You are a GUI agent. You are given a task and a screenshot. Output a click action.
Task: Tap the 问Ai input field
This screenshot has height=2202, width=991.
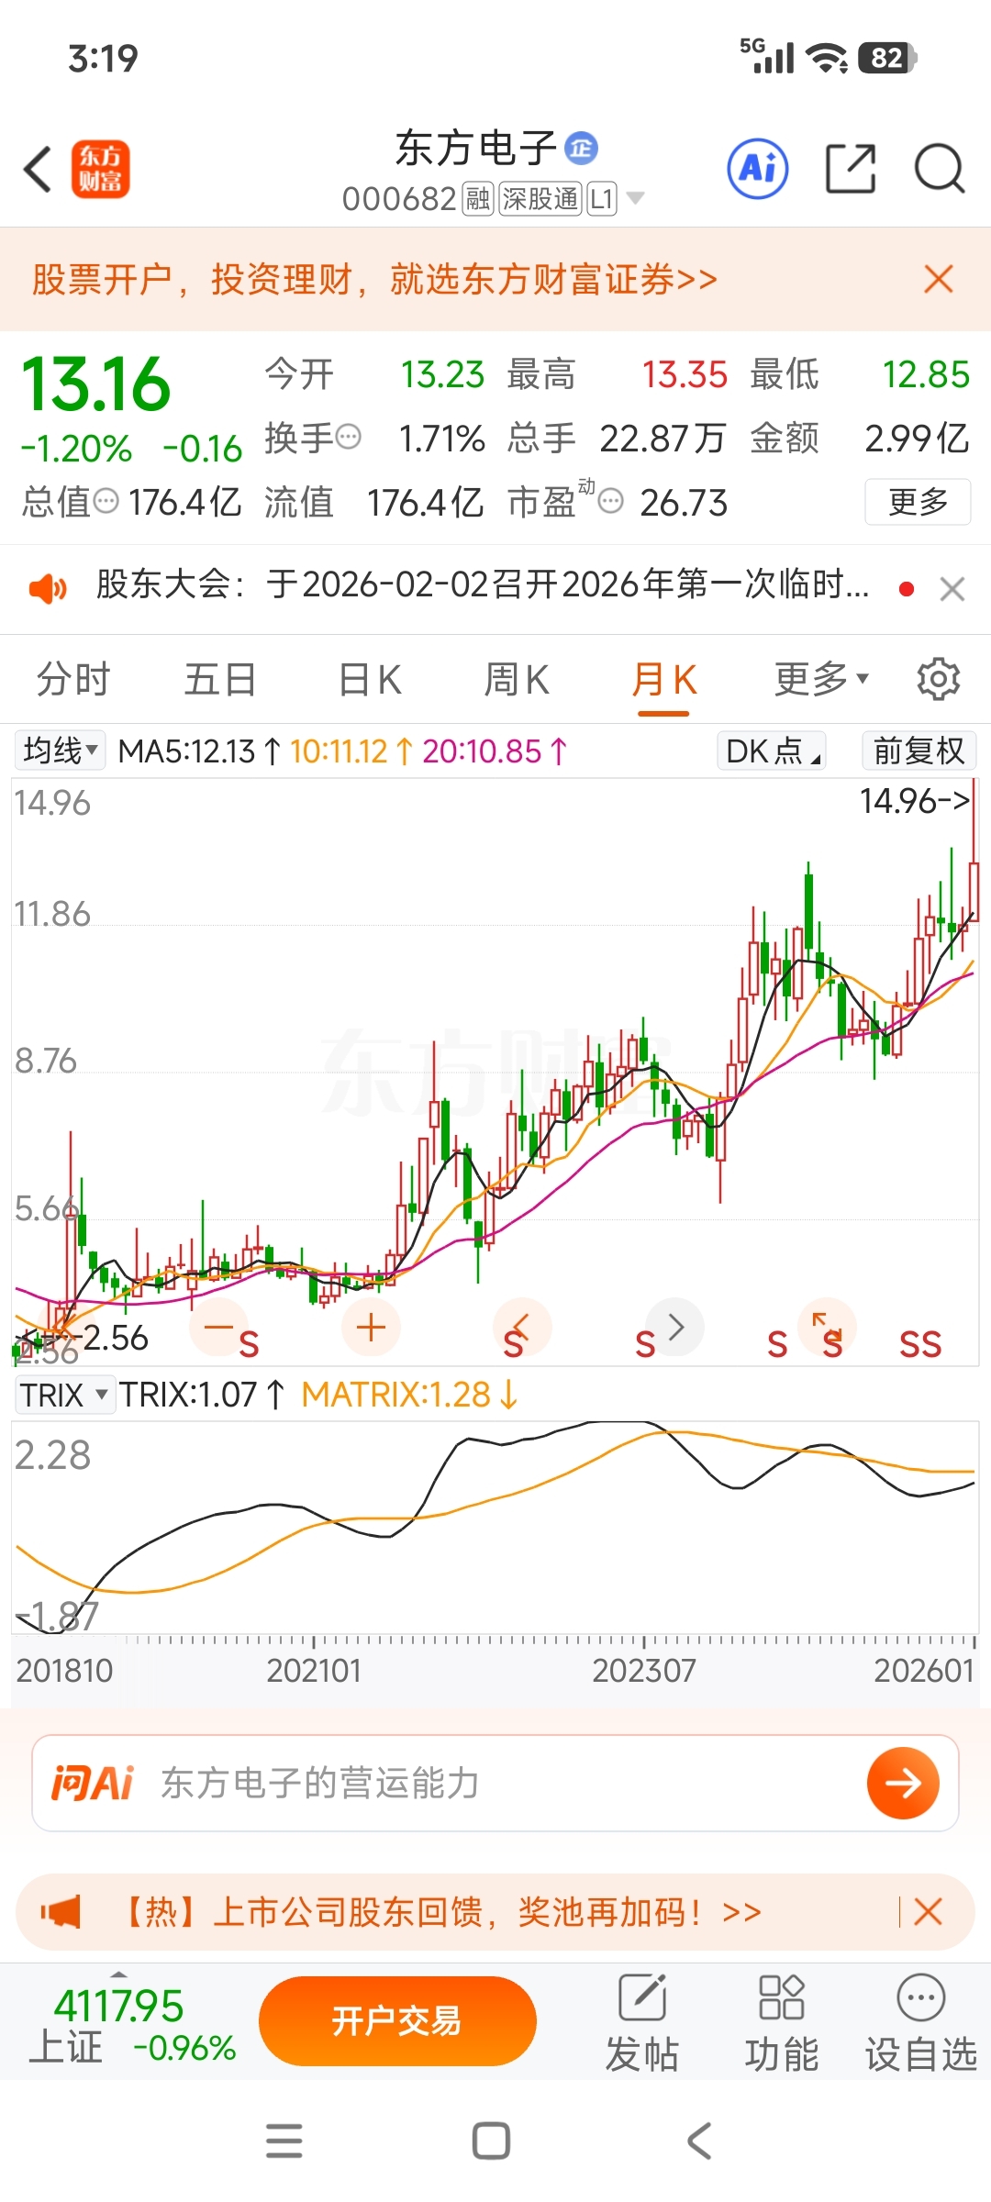coord(495,1783)
